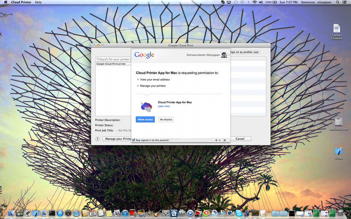
Task: Click the Bluetooth menu bar icon
Action: pyautogui.click(x=248, y=2)
